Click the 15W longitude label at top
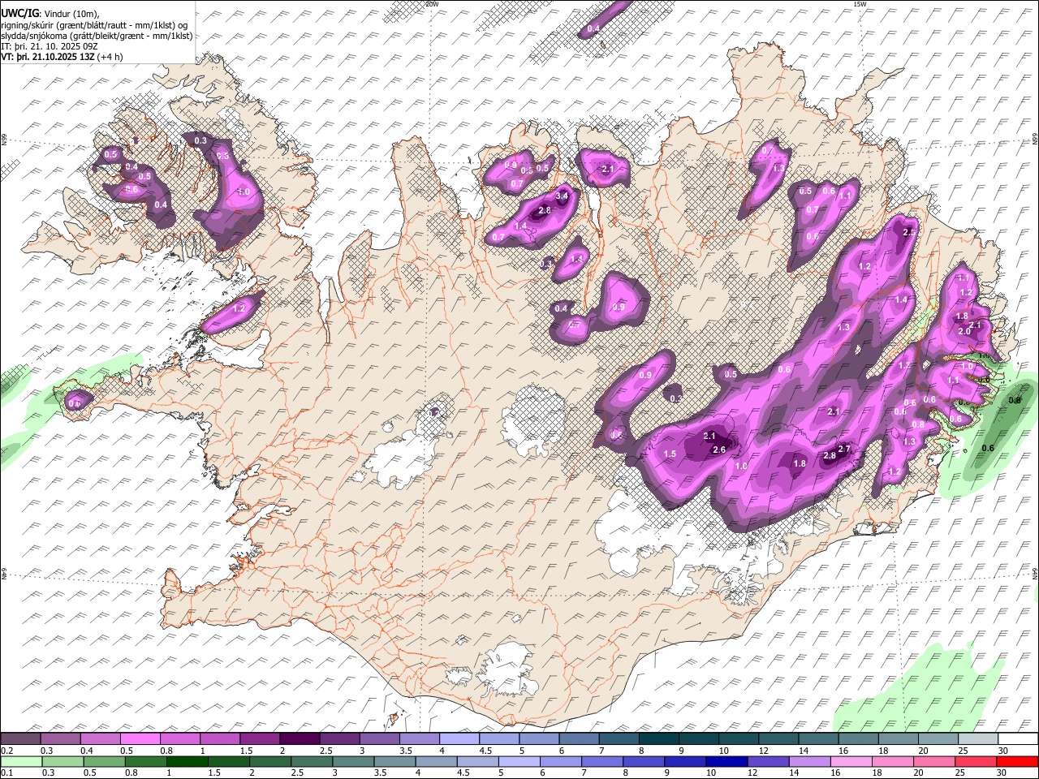 pyautogui.click(x=860, y=4)
